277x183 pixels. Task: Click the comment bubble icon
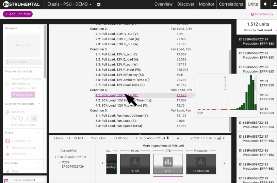point(6,181)
